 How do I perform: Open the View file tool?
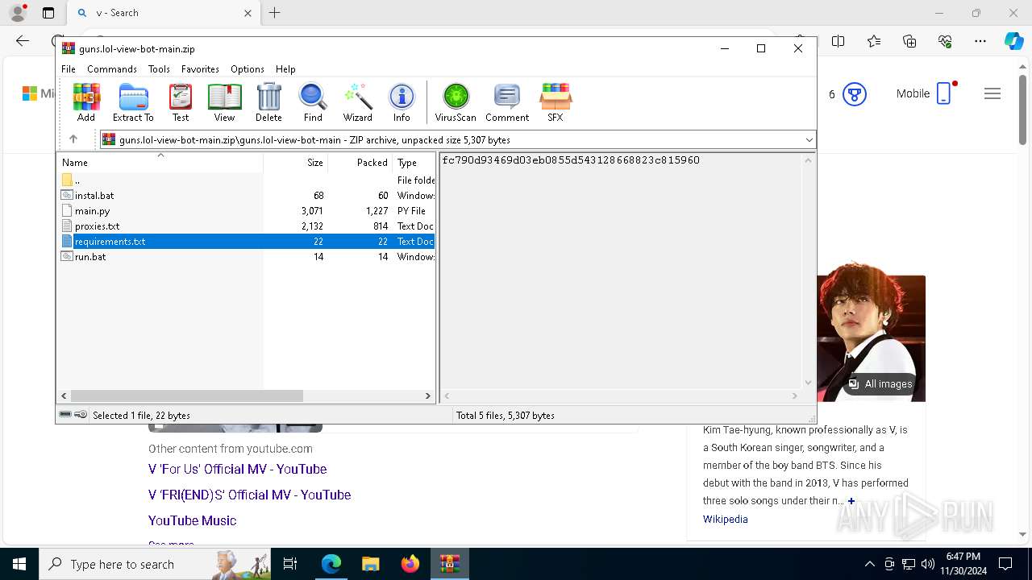(224, 102)
